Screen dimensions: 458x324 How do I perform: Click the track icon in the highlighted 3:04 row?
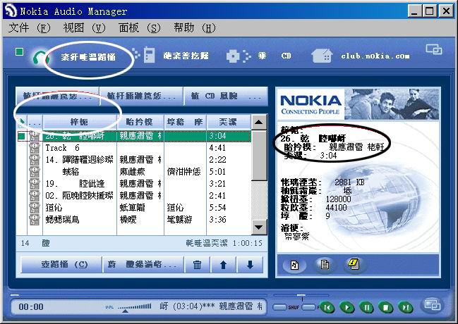tap(35, 136)
